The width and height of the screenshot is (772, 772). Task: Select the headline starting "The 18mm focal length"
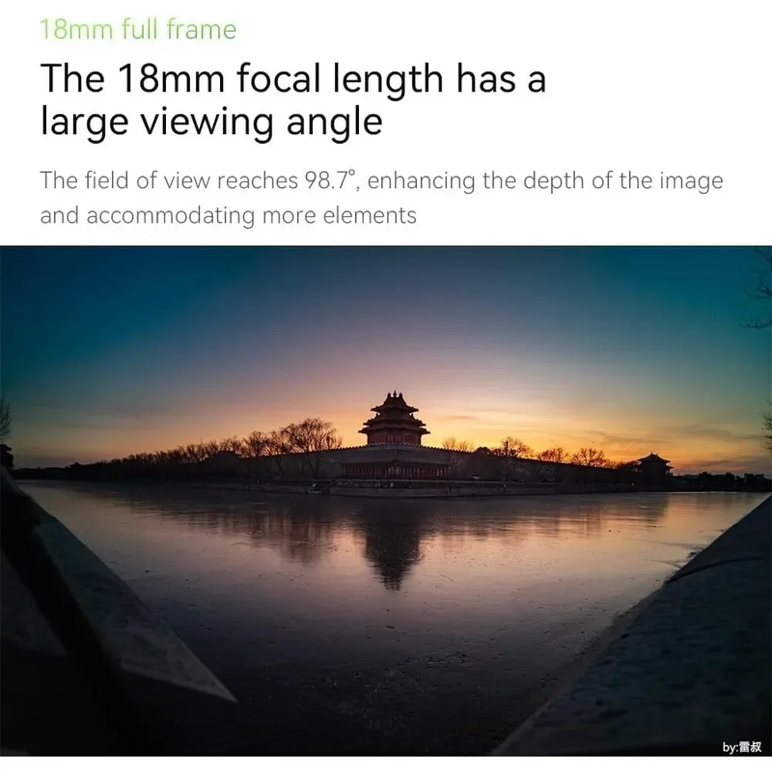(293, 99)
